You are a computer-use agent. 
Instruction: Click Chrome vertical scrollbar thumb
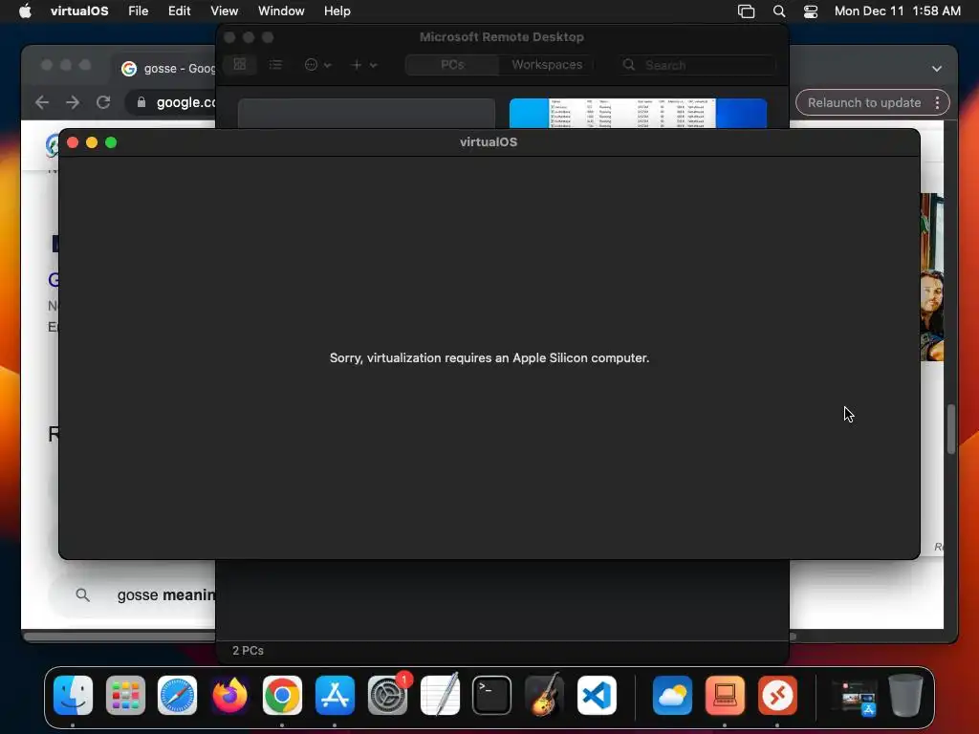tap(951, 429)
